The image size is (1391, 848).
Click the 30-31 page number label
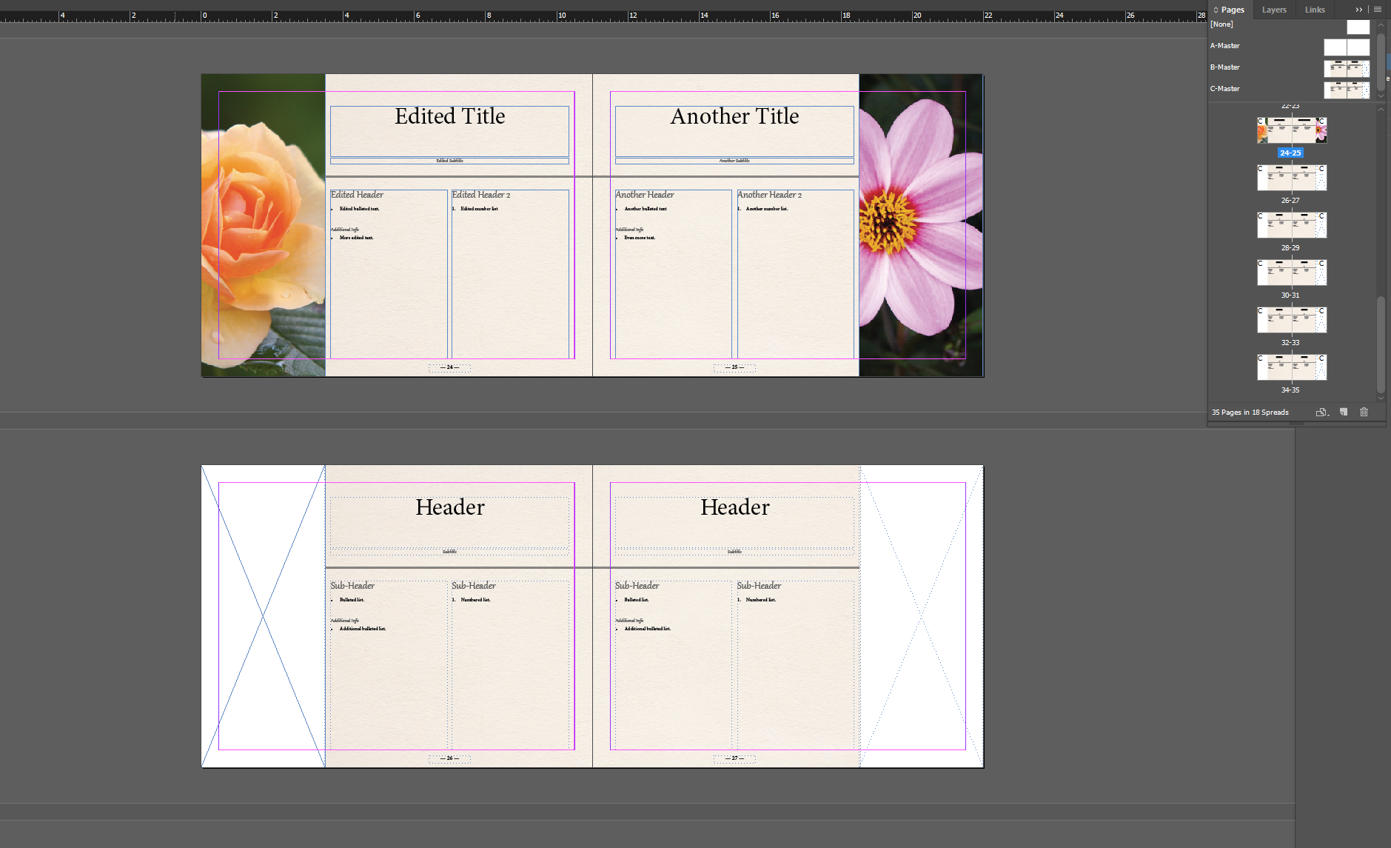1290,296
